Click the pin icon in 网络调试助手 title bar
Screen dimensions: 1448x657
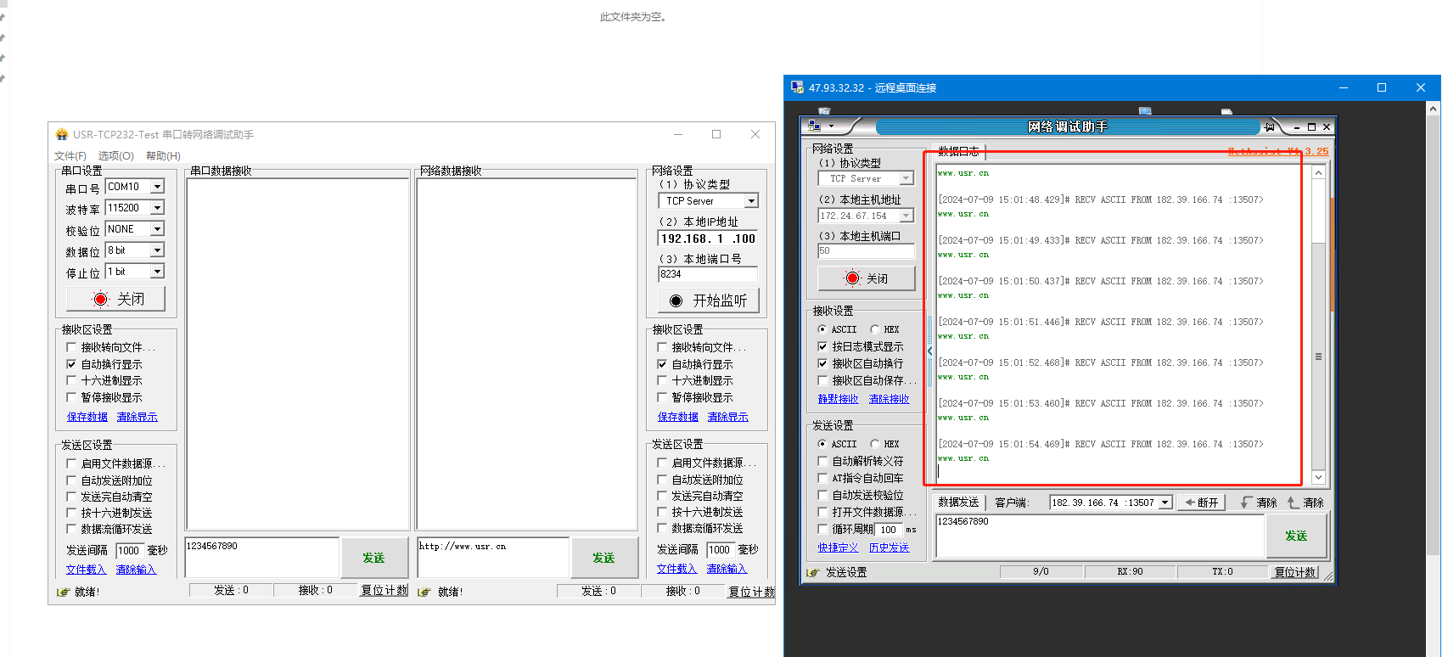click(1270, 127)
